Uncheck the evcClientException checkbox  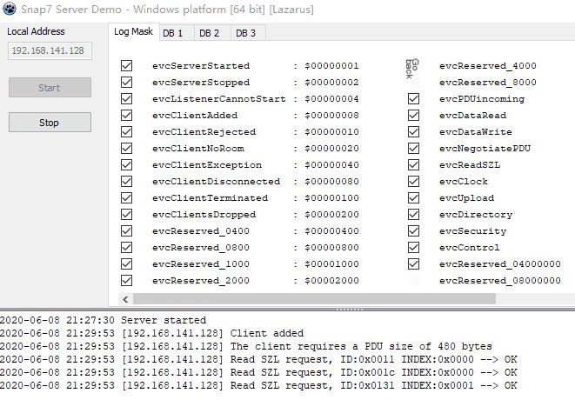(x=126, y=164)
